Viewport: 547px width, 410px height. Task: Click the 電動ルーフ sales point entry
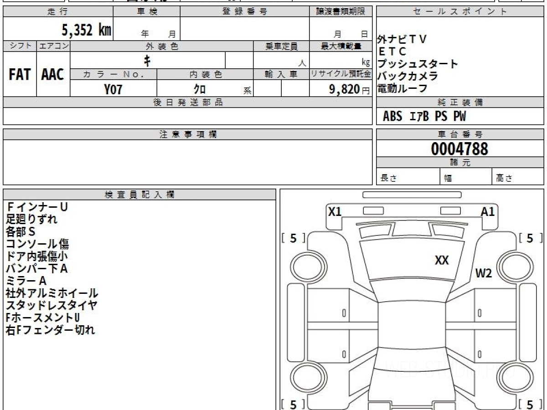click(x=403, y=88)
